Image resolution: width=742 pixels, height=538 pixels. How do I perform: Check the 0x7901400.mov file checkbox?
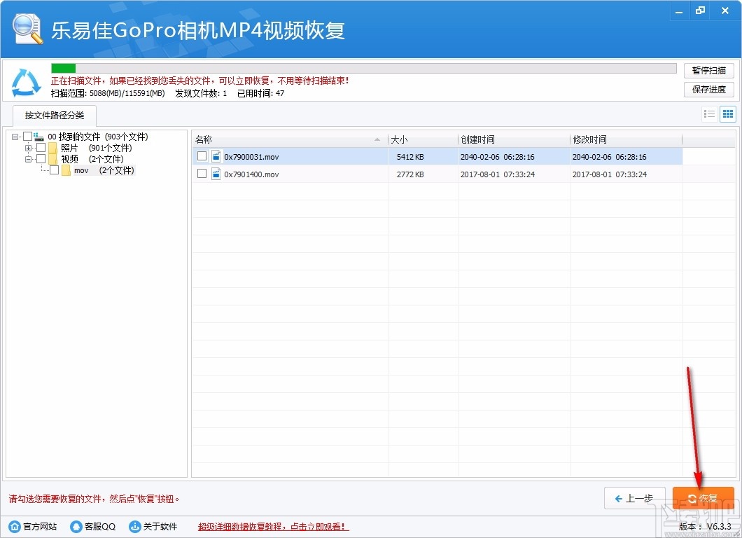click(202, 173)
